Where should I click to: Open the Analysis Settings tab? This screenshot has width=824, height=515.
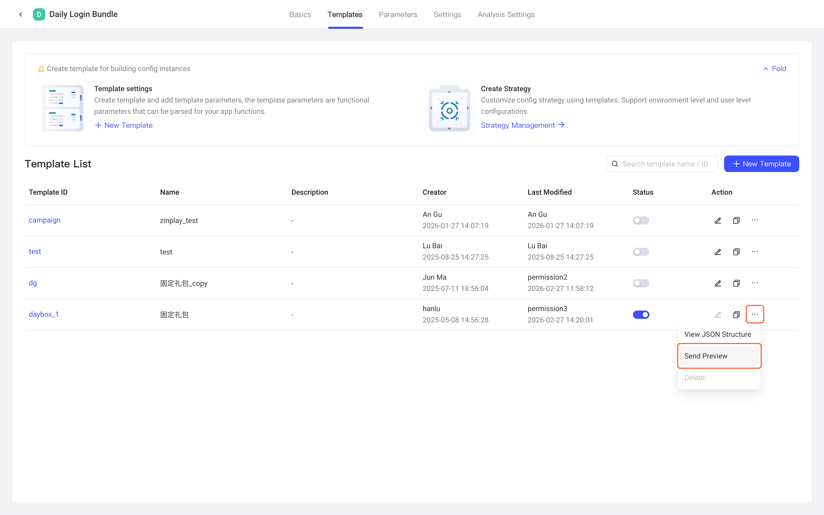coord(506,14)
